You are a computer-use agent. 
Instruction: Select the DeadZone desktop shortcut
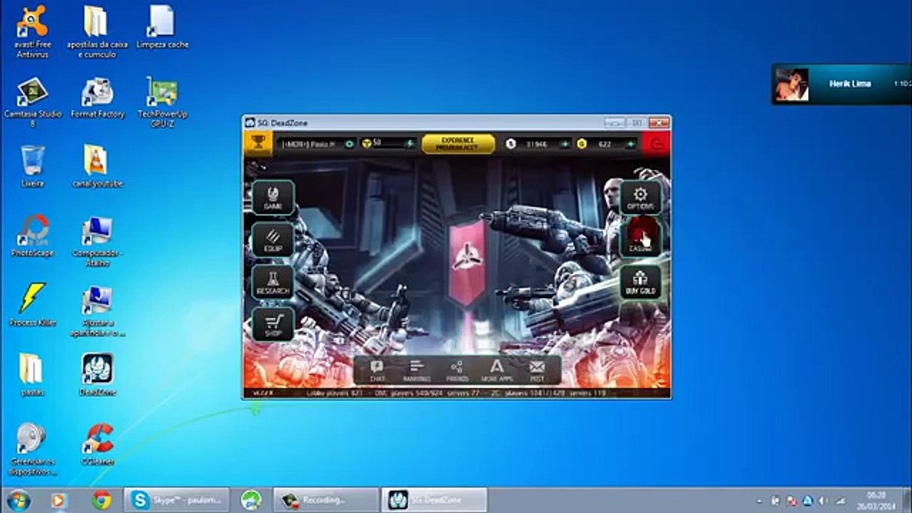tap(97, 375)
